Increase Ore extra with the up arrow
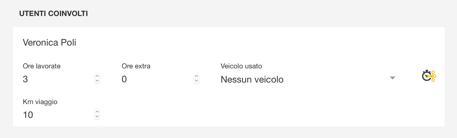This screenshot has width=457, height=138. tap(196, 76)
